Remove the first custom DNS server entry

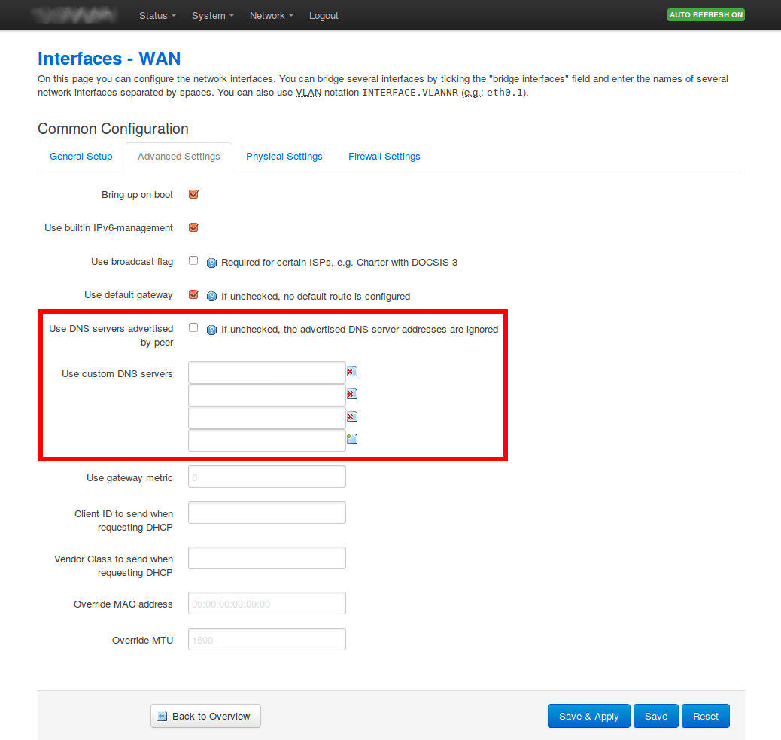(351, 371)
